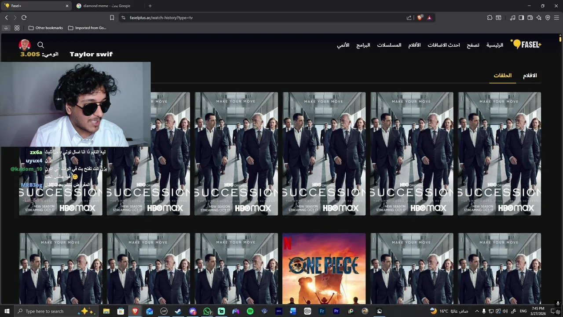Open the الأفلام nav menu item

click(414, 45)
